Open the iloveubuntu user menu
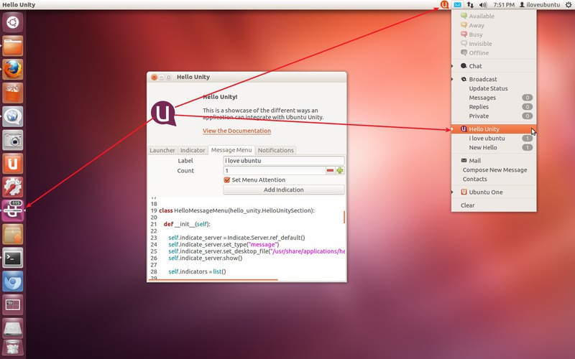This screenshot has height=359, width=575. [540, 5]
